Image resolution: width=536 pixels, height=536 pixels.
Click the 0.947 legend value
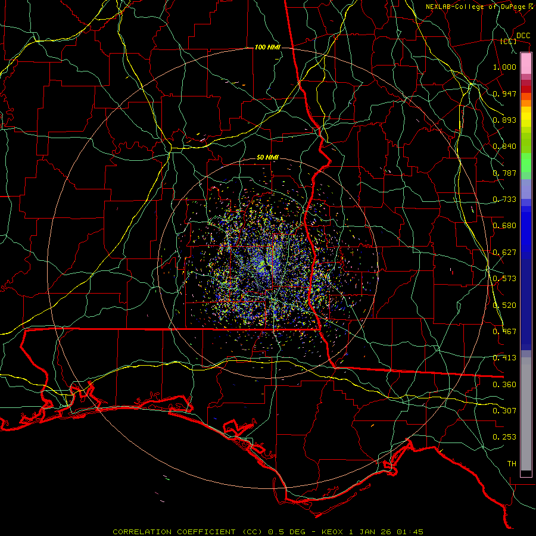coord(504,94)
